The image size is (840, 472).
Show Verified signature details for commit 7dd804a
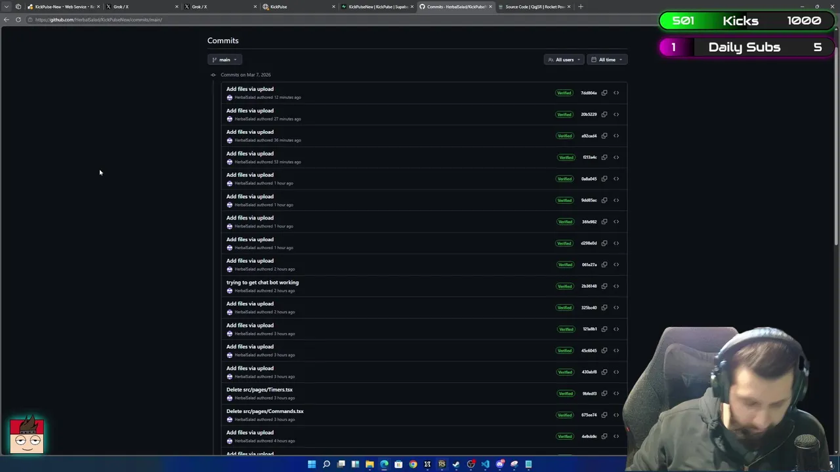click(x=564, y=93)
